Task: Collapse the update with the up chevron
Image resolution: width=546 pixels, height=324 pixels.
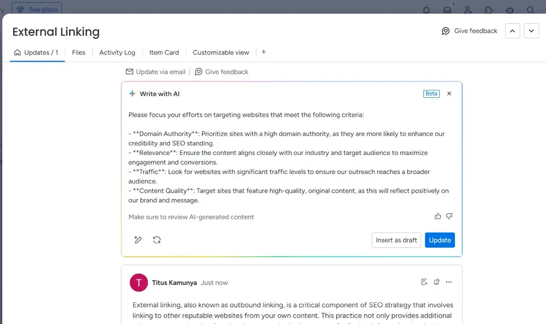Action: [x=512, y=31]
